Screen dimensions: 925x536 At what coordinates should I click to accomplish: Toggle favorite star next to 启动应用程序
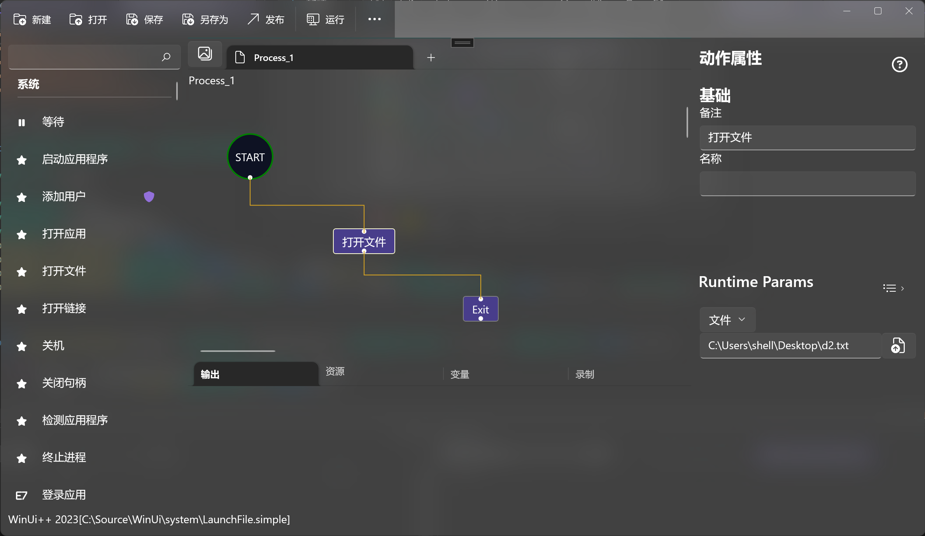point(21,159)
